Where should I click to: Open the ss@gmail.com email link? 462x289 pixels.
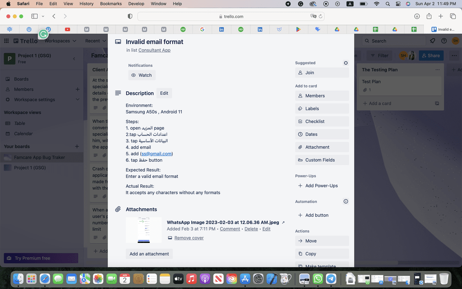(x=157, y=154)
